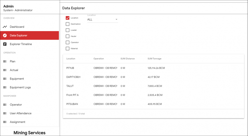The height and width of the screenshot is (136, 248).
Task: Sort by the SUM Tonnage column header
Action: 154,59
